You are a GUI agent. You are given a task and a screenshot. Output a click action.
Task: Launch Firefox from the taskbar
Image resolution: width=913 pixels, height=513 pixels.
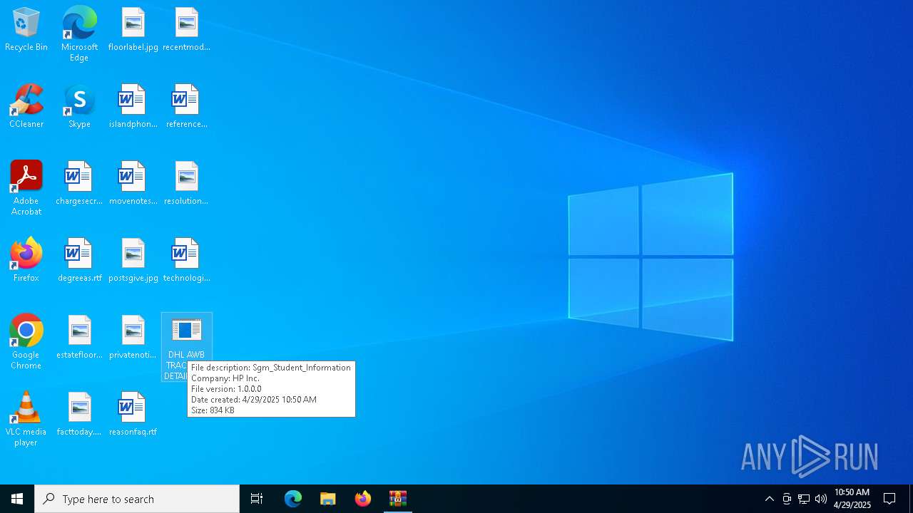click(363, 499)
